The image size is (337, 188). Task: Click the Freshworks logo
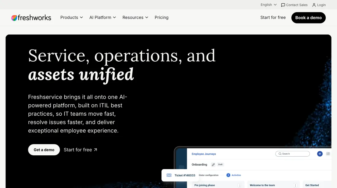(31, 18)
